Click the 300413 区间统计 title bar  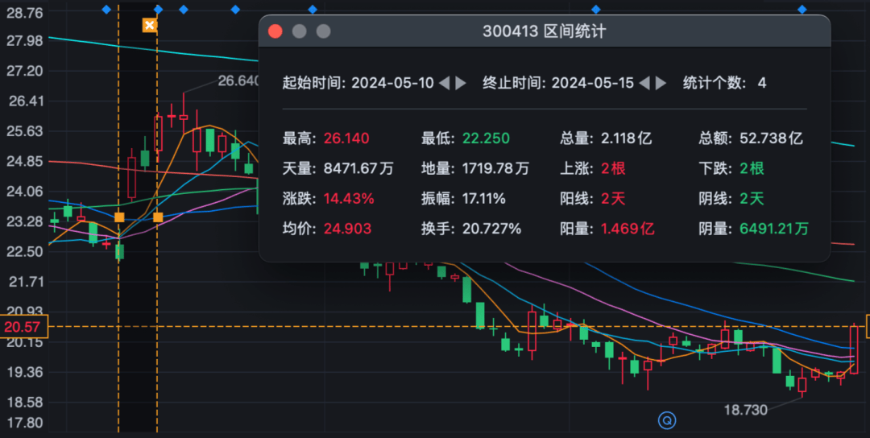pyautogui.click(x=544, y=31)
